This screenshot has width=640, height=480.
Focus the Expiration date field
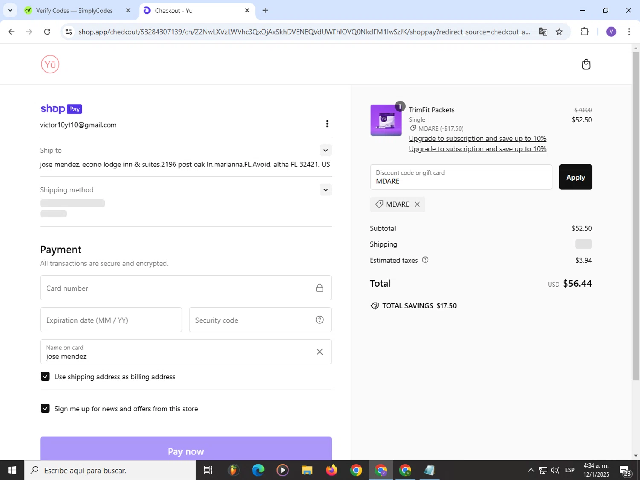111,320
